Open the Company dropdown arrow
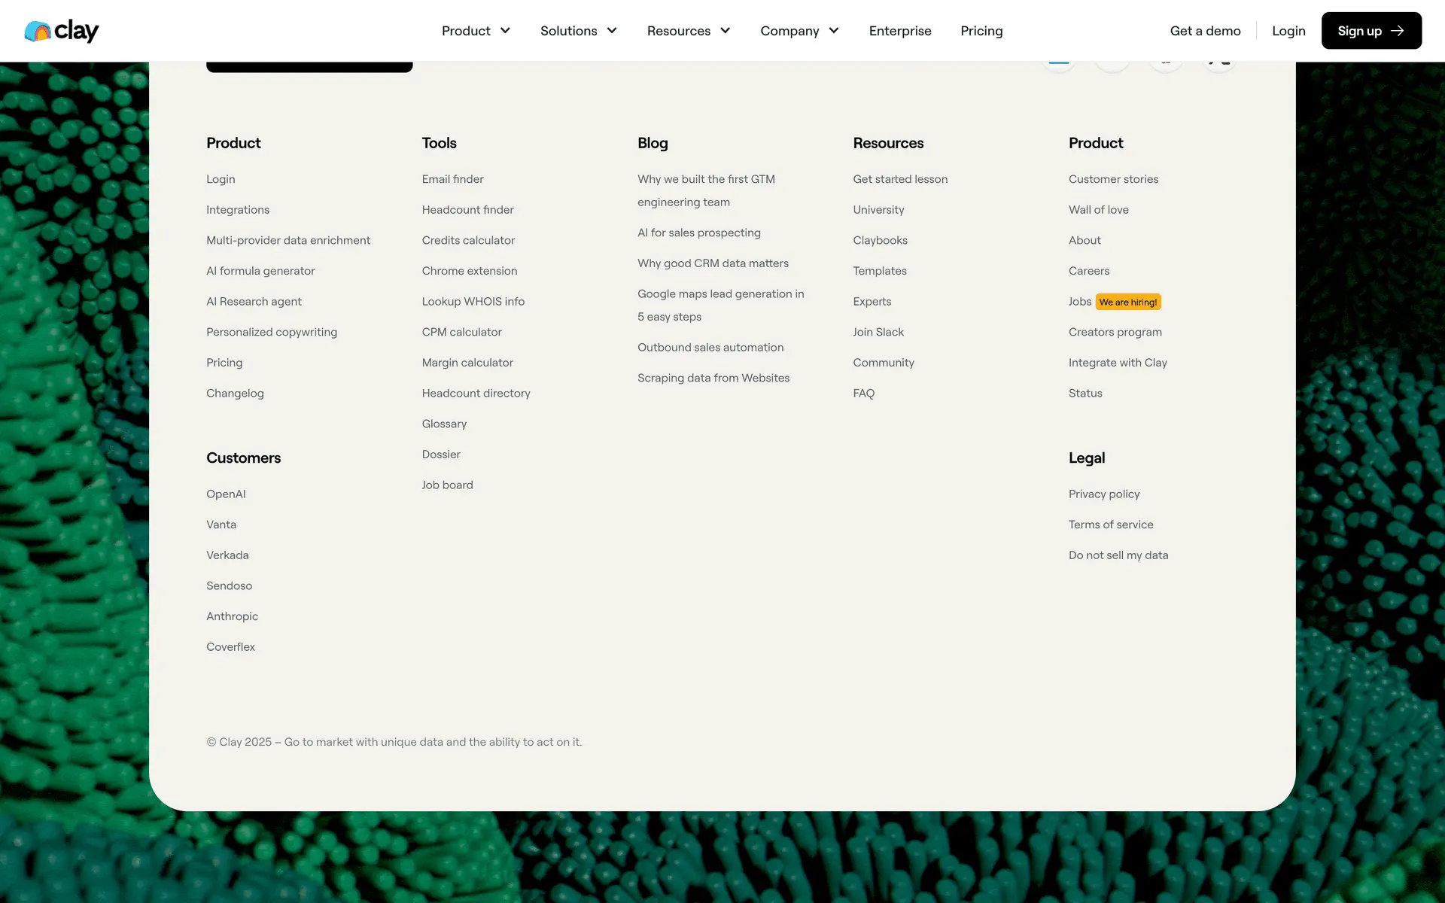Viewport: 1445px width, 903px height. tap(834, 31)
